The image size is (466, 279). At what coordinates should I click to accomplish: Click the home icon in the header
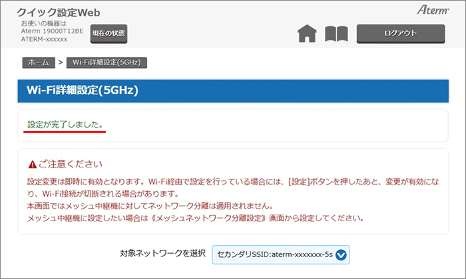pos(307,34)
